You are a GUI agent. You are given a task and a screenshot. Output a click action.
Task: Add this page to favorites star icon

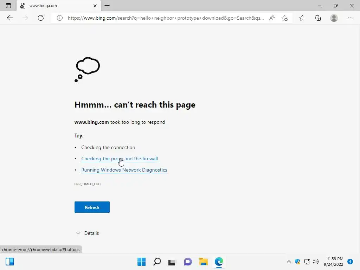click(284, 18)
